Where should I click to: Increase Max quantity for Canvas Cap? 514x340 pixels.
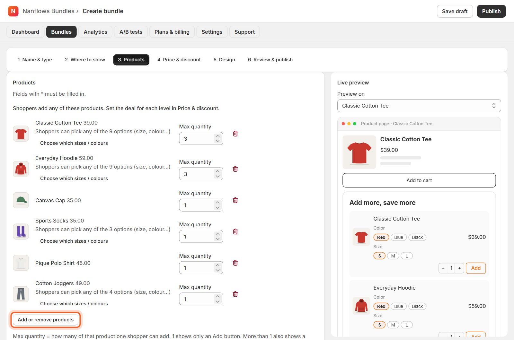[x=217, y=203]
